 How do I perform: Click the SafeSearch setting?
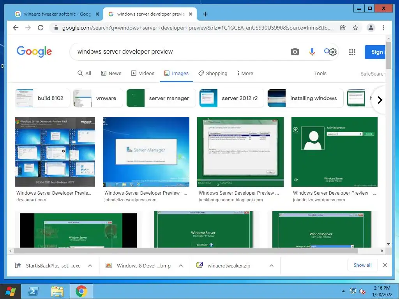(373, 74)
